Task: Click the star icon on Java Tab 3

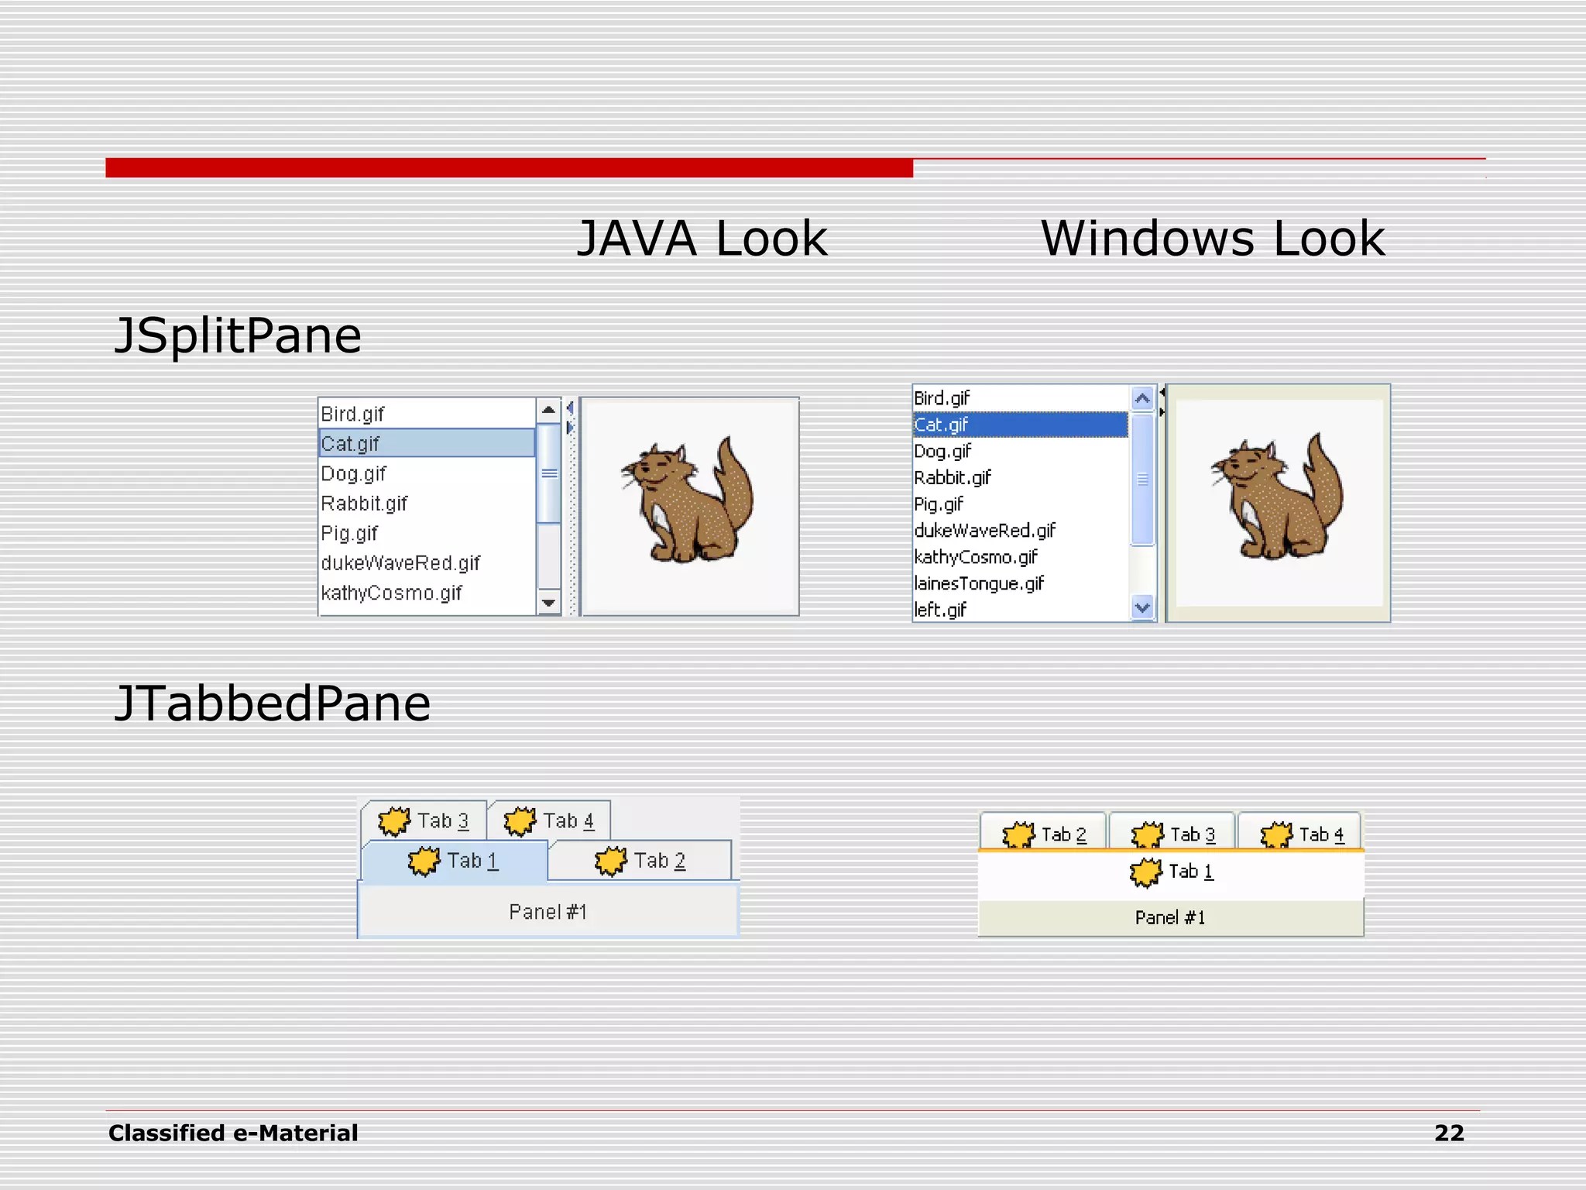Action: 393,820
